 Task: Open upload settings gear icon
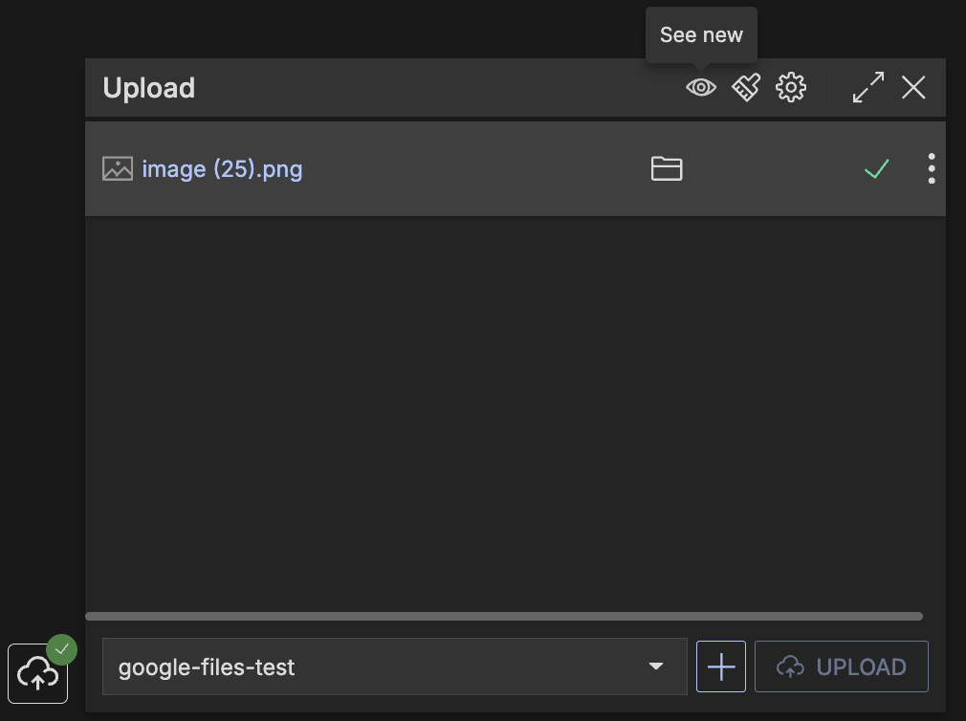pyautogui.click(x=791, y=88)
